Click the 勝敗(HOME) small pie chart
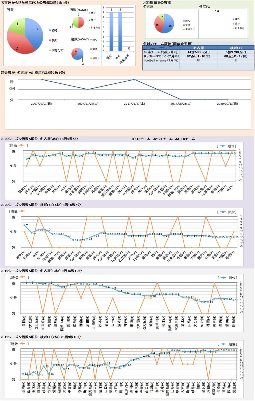The width and height of the screenshot is (255, 401). pos(79,22)
